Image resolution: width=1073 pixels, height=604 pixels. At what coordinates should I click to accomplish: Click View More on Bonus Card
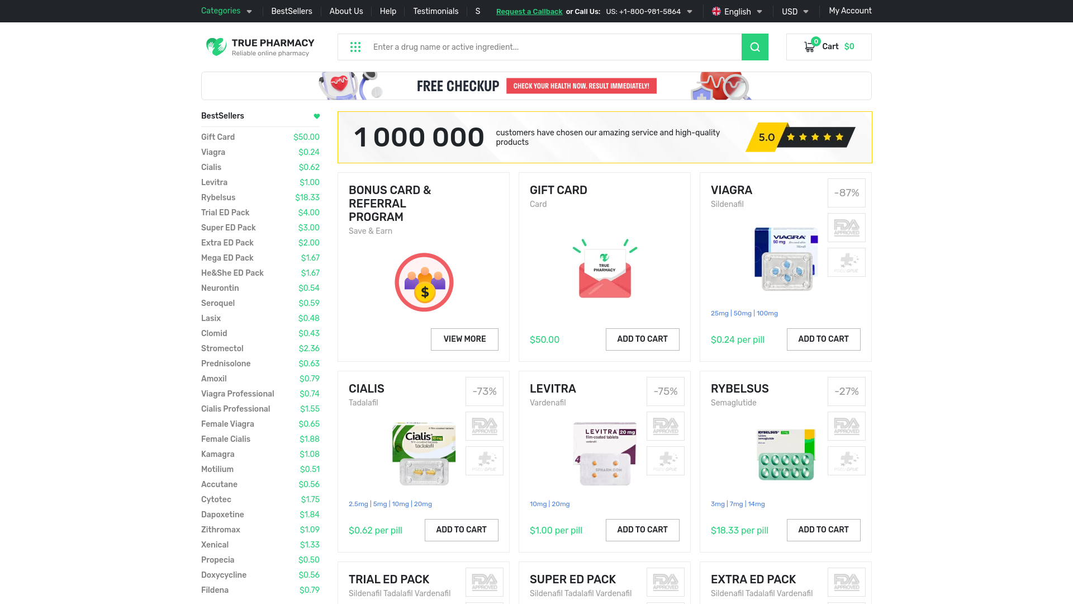464,339
